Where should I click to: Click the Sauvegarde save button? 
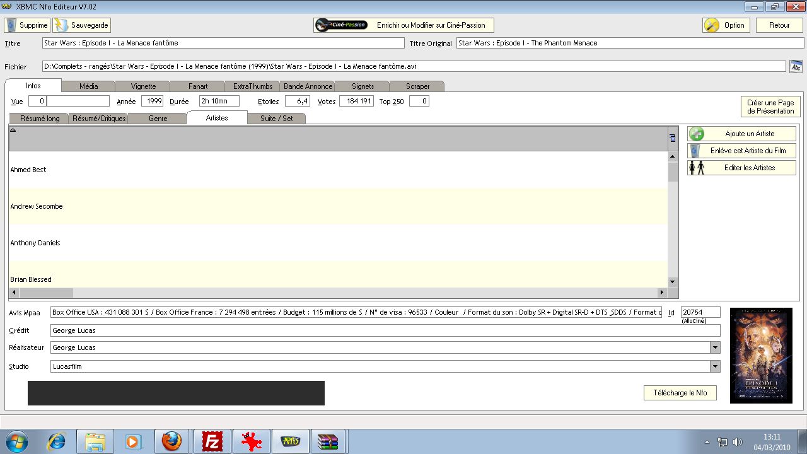pyautogui.click(x=81, y=25)
